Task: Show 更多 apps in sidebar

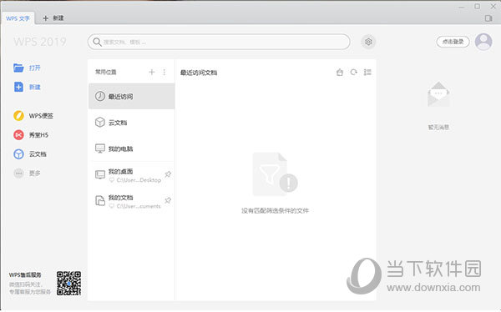Action: pyautogui.click(x=27, y=173)
